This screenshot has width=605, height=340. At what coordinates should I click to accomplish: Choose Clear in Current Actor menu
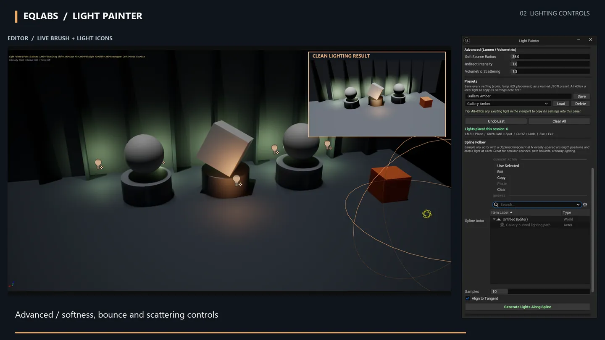tap(502, 190)
